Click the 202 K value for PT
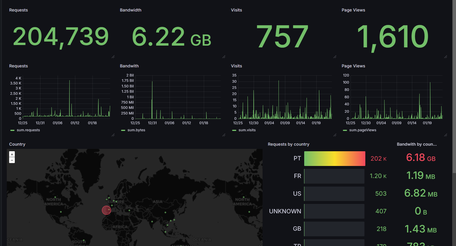456x246 pixels. pyautogui.click(x=378, y=158)
